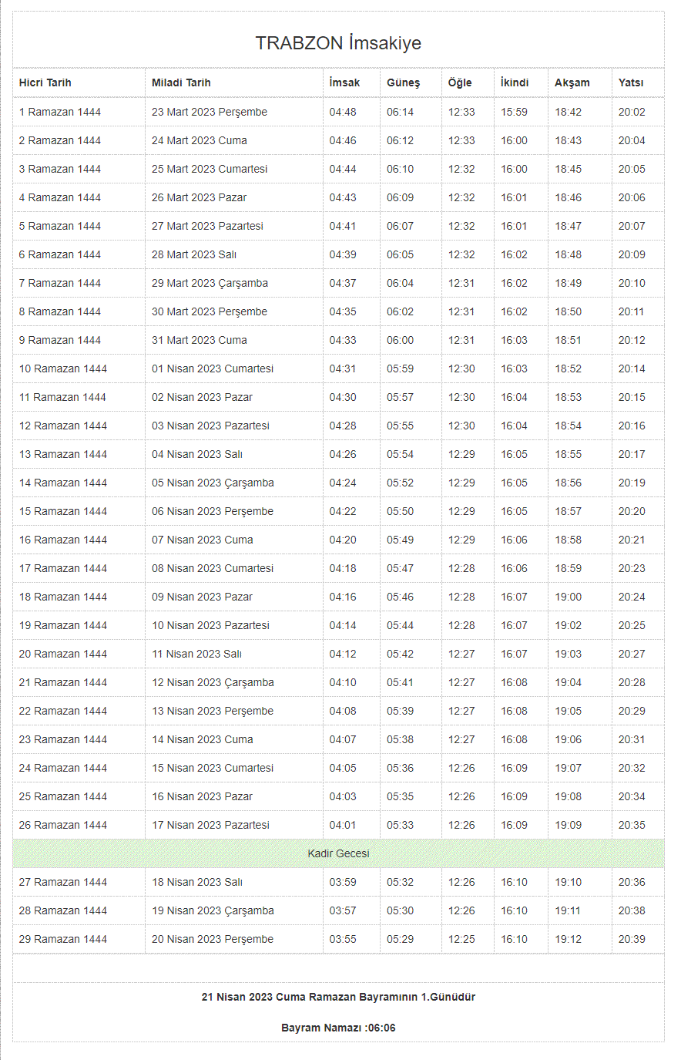Select the 1 Ramazan 1444 cell
Screen dimensions: 681x1060
point(60,112)
